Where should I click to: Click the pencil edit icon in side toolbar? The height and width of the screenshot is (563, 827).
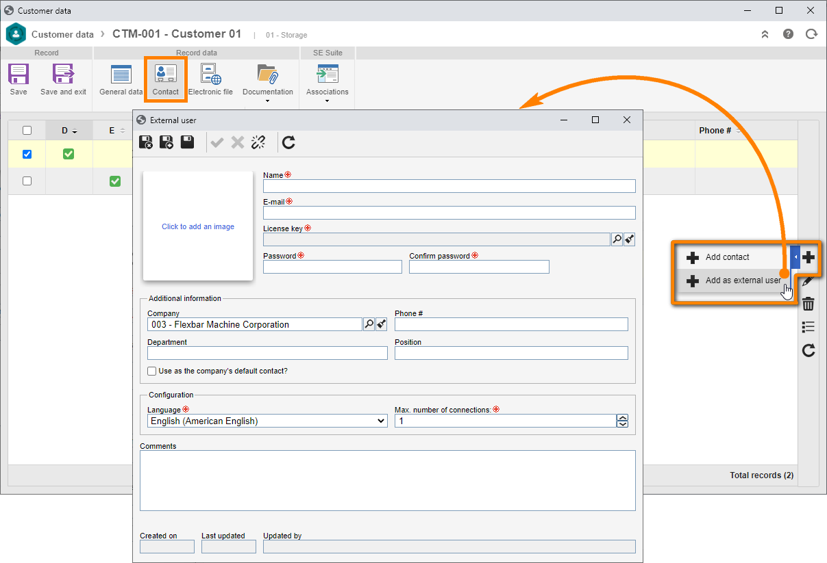pos(809,281)
